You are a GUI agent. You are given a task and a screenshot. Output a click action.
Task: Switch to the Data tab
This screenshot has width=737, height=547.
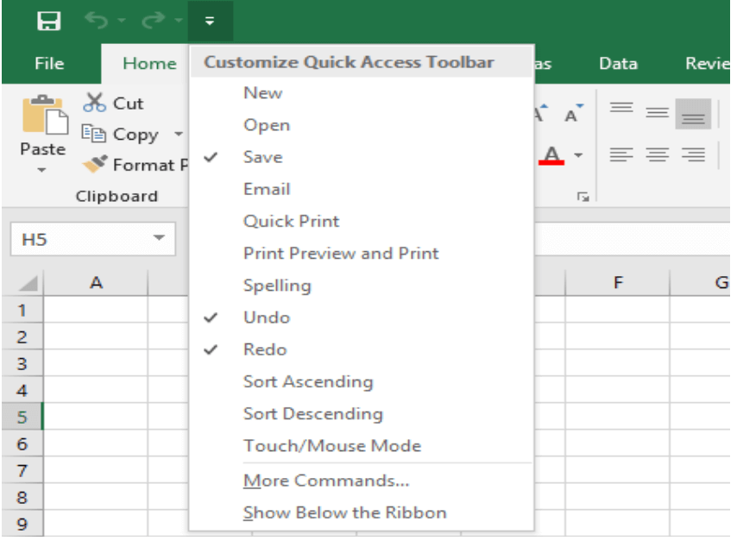618,63
